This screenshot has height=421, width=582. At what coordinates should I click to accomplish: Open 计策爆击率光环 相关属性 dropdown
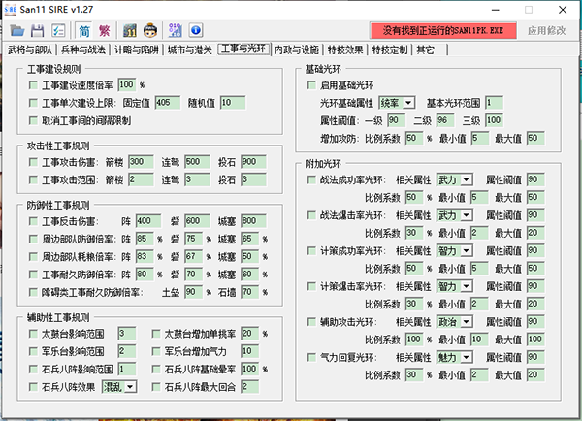click(454, 286)
